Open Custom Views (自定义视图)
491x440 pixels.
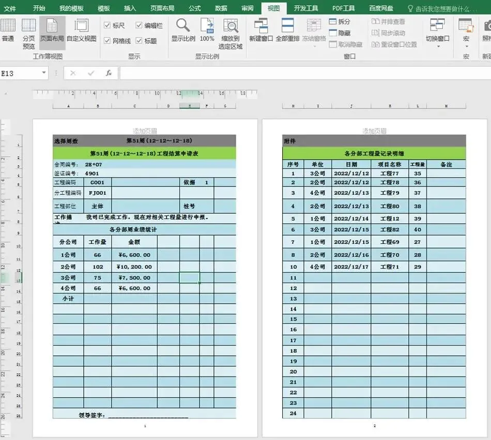pyautogui.click(x=82, y=30)
